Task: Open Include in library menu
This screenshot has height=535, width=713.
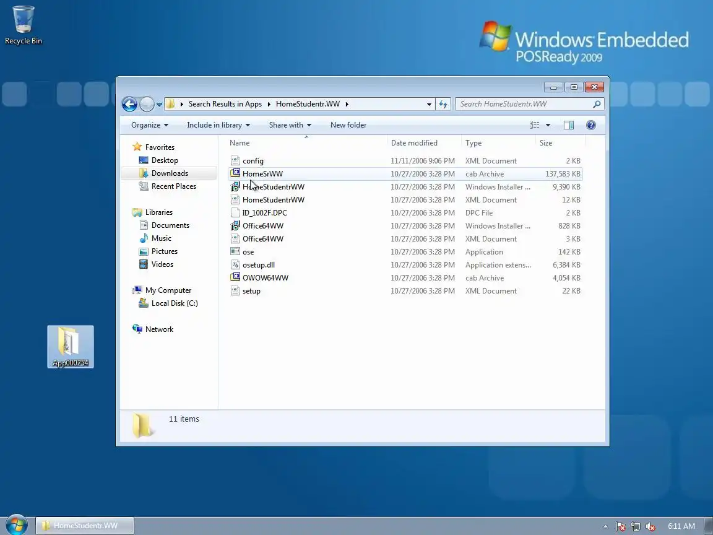Action: [218, 125]
